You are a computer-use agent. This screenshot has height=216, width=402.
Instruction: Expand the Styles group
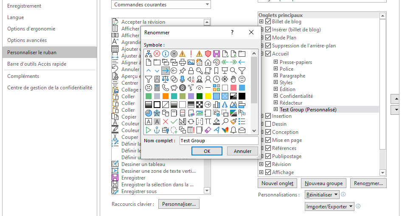pos(275,82)
